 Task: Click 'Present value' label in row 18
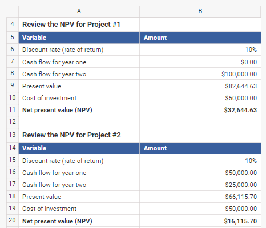pyautogui.click(x=79, y=197)
